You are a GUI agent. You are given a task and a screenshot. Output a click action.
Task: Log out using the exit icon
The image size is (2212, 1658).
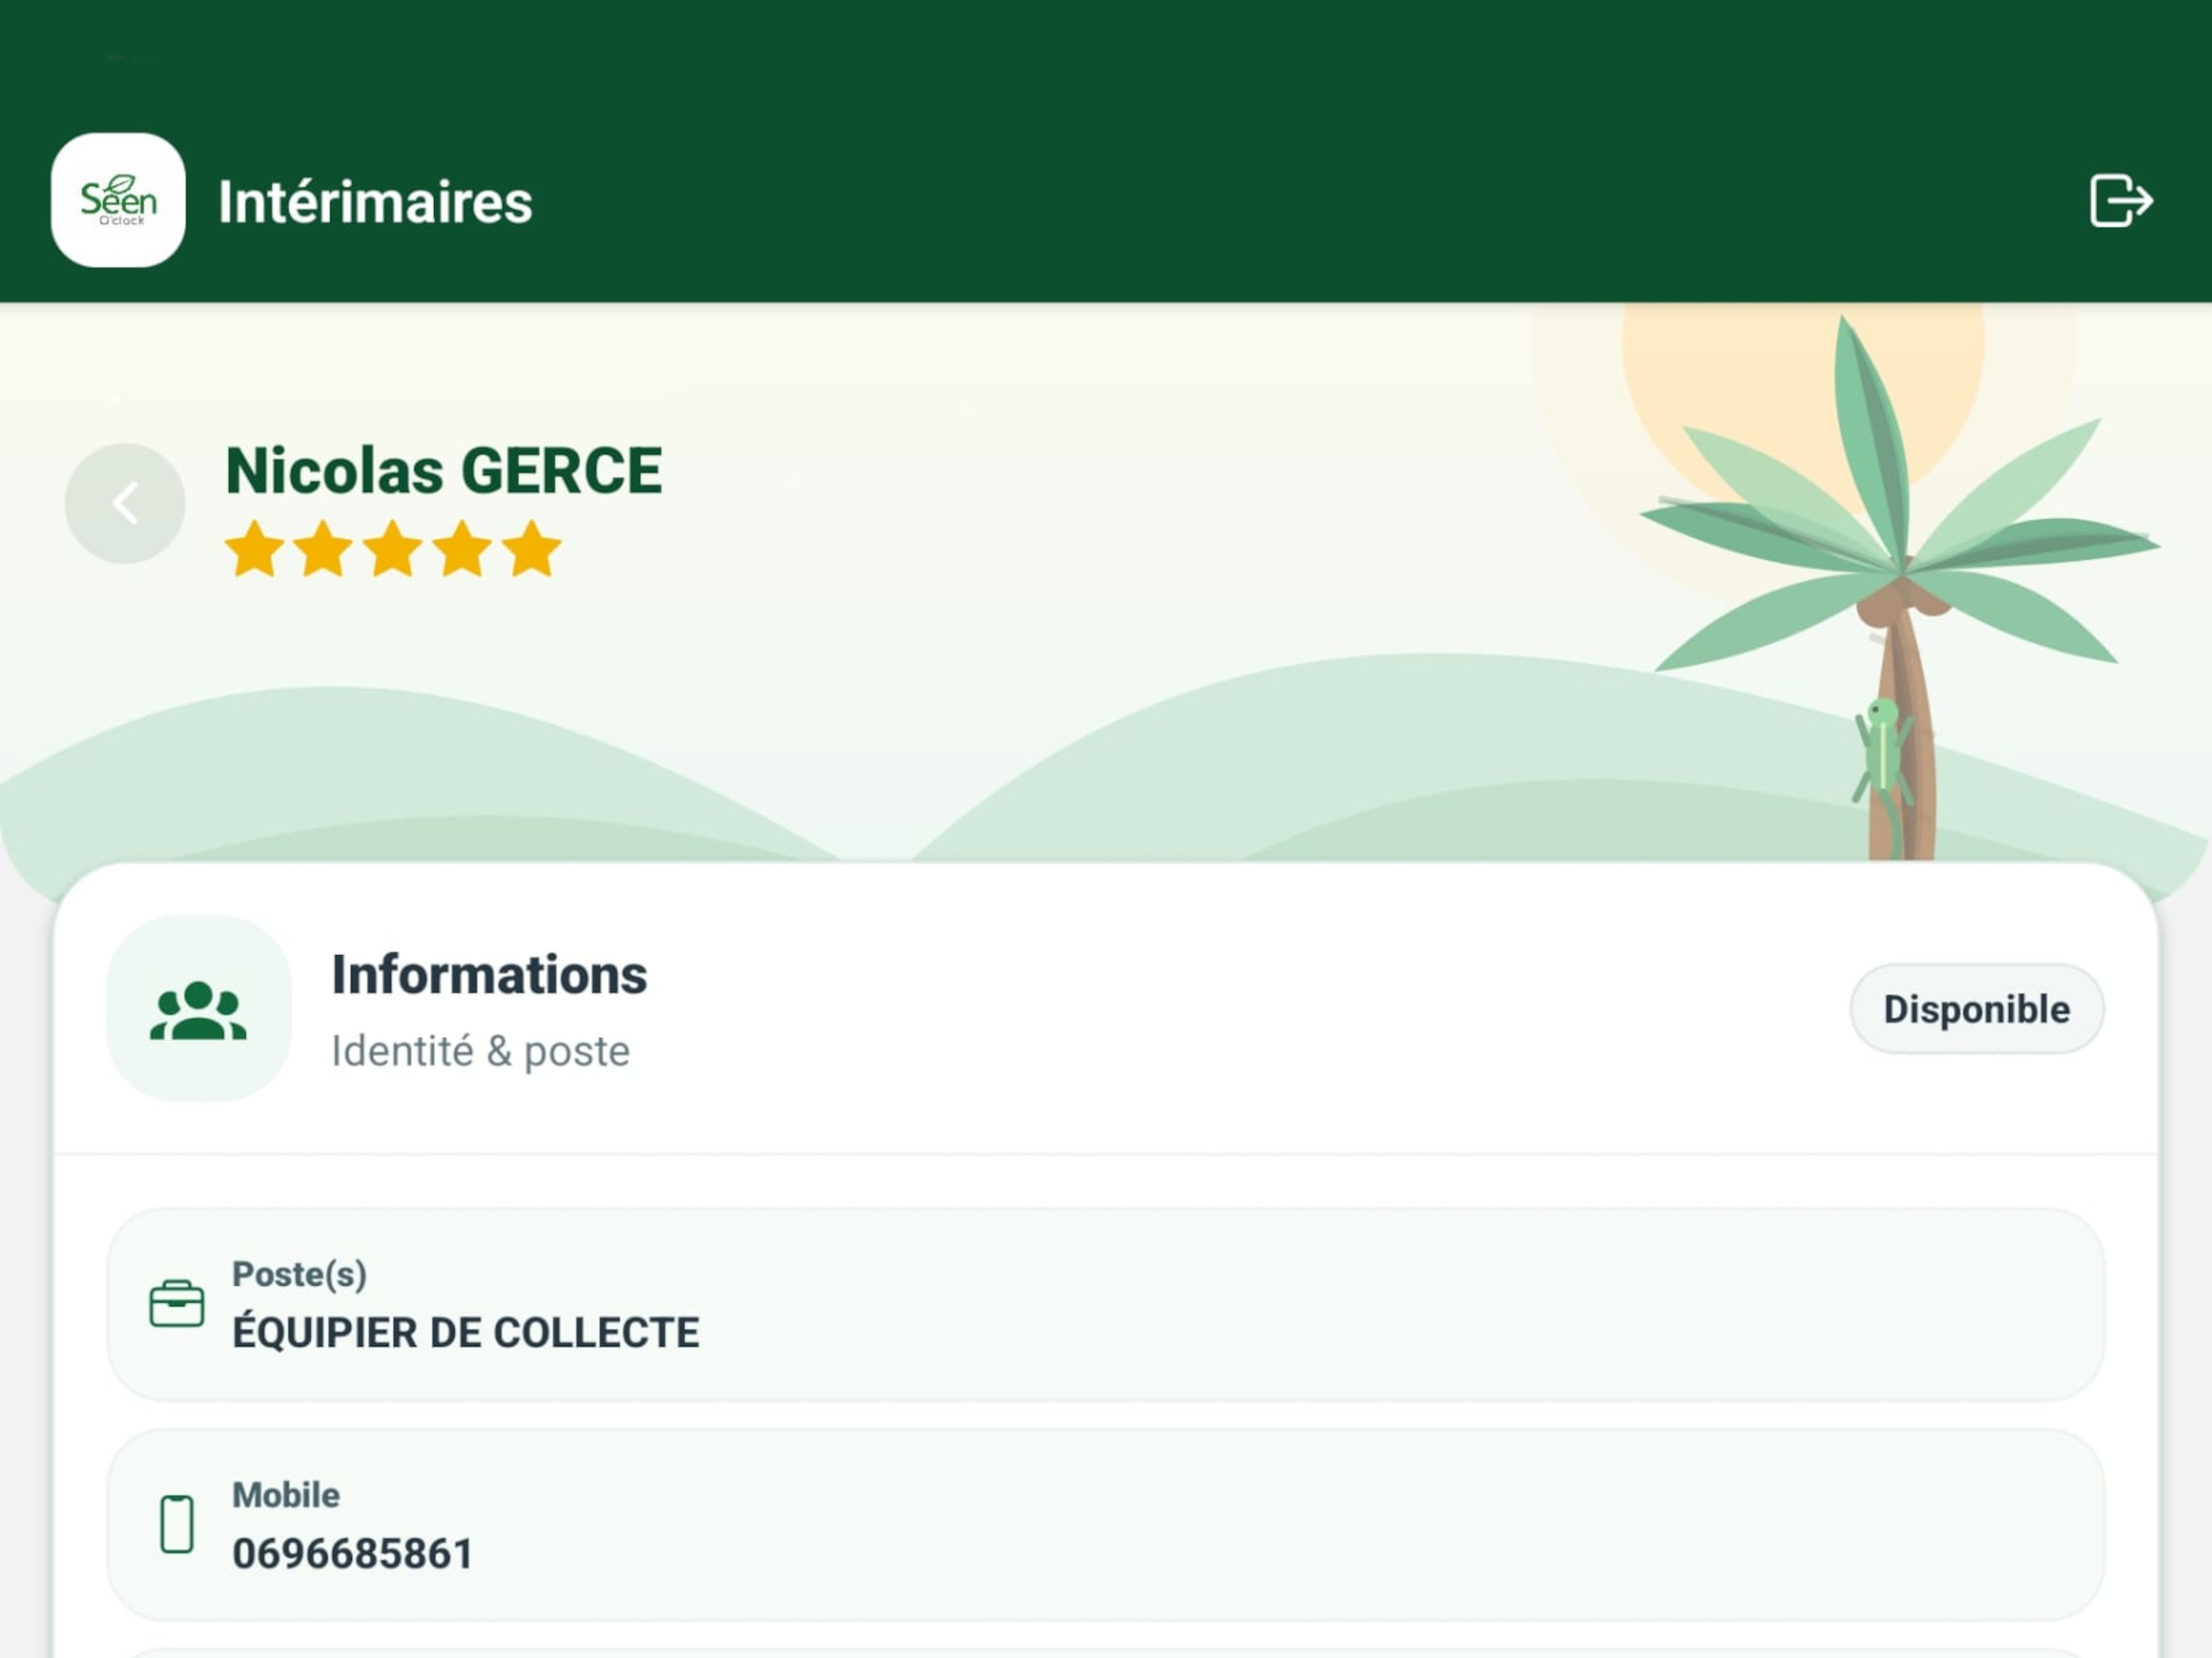[2120, 201]
